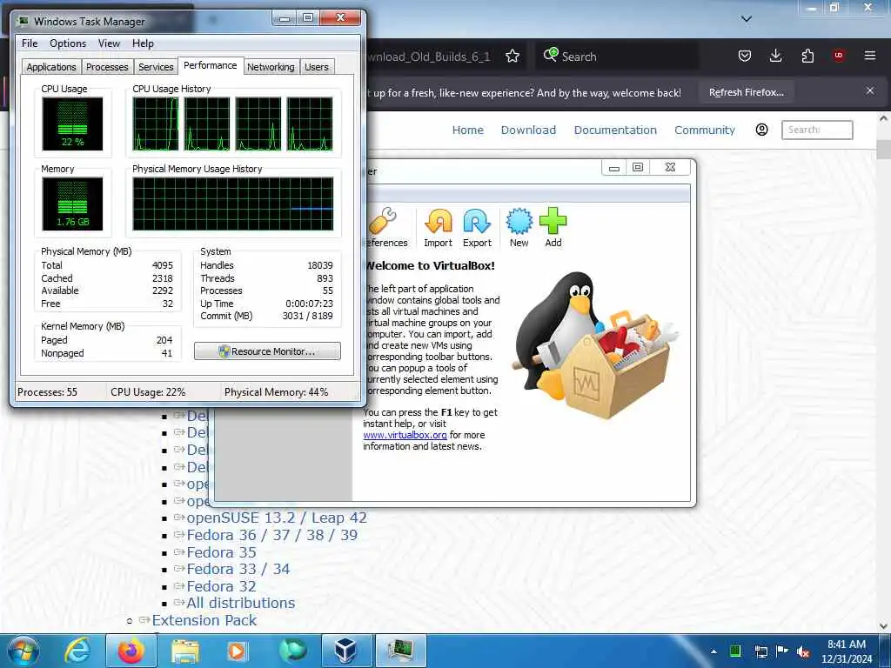Click Memory 1.76 GB meter
This screenshot has height=668, width=891.
pos(72,204)
